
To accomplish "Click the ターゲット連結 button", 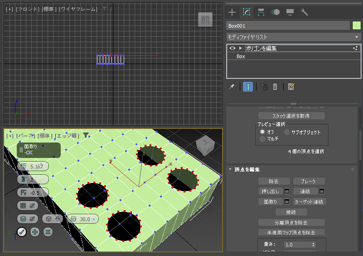I will tap(310, 202).
